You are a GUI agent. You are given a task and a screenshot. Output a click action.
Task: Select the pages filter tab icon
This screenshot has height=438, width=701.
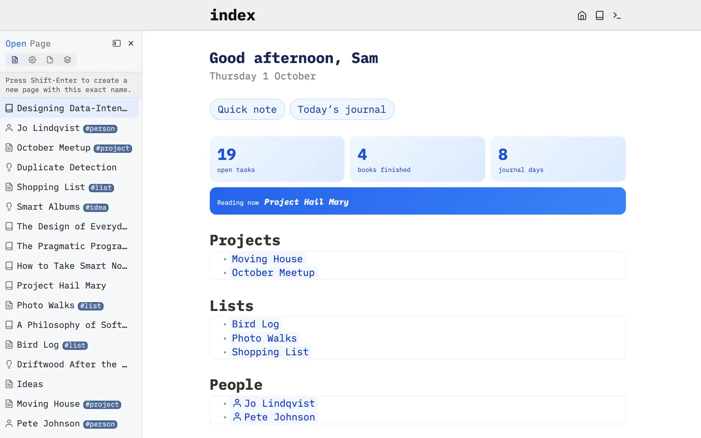tap(15, 60)
